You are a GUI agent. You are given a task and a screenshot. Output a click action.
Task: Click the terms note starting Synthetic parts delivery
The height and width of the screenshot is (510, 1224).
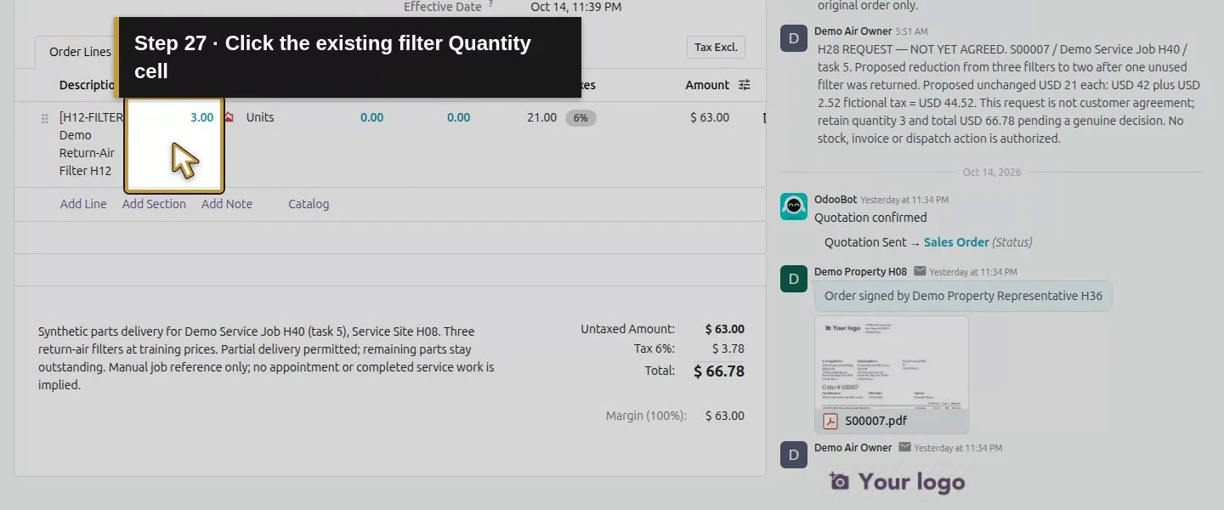[x=266, y=358]
